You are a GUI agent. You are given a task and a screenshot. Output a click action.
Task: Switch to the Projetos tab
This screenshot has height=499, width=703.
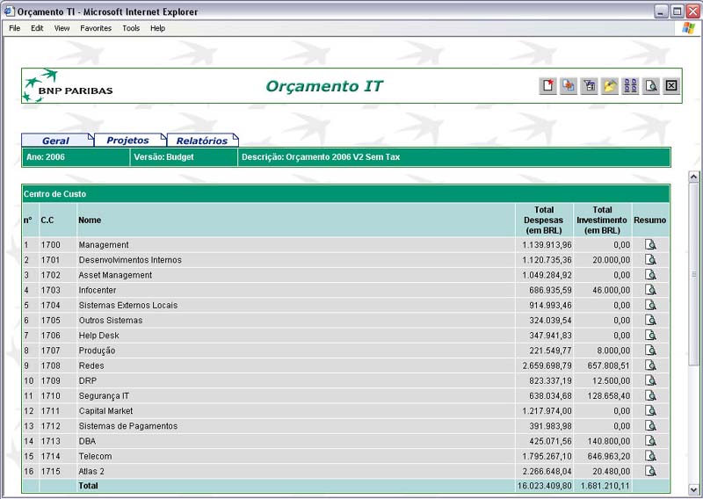[x=130, y=140]
